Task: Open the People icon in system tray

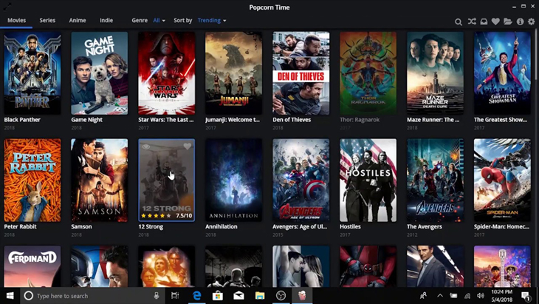Action: coord(424,296)
